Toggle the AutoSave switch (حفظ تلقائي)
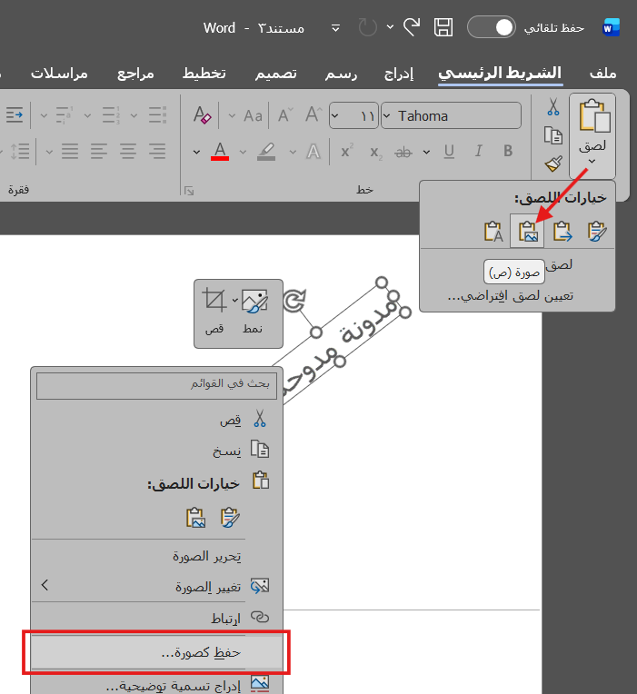637x694 pixels. tap(491, 27)
